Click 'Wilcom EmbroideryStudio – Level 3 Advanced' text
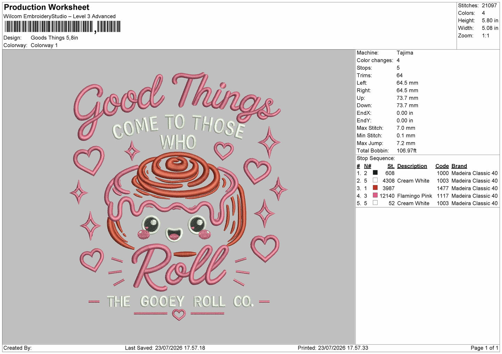This screenshot has height=354, width=502. 59,16
